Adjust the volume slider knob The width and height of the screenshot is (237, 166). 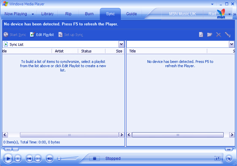(59, 159)
